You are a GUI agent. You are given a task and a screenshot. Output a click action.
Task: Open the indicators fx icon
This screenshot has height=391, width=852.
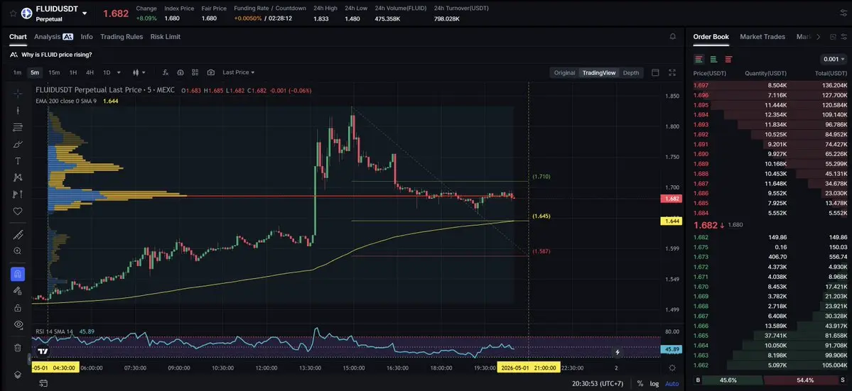point(165,72)
